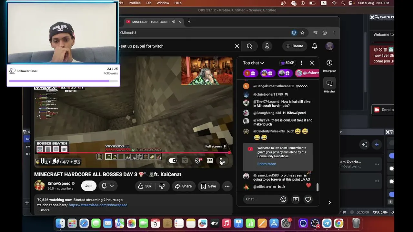Send a Super Chat with the dollar icon
This screenshot has height=232, width=413.
296,199
